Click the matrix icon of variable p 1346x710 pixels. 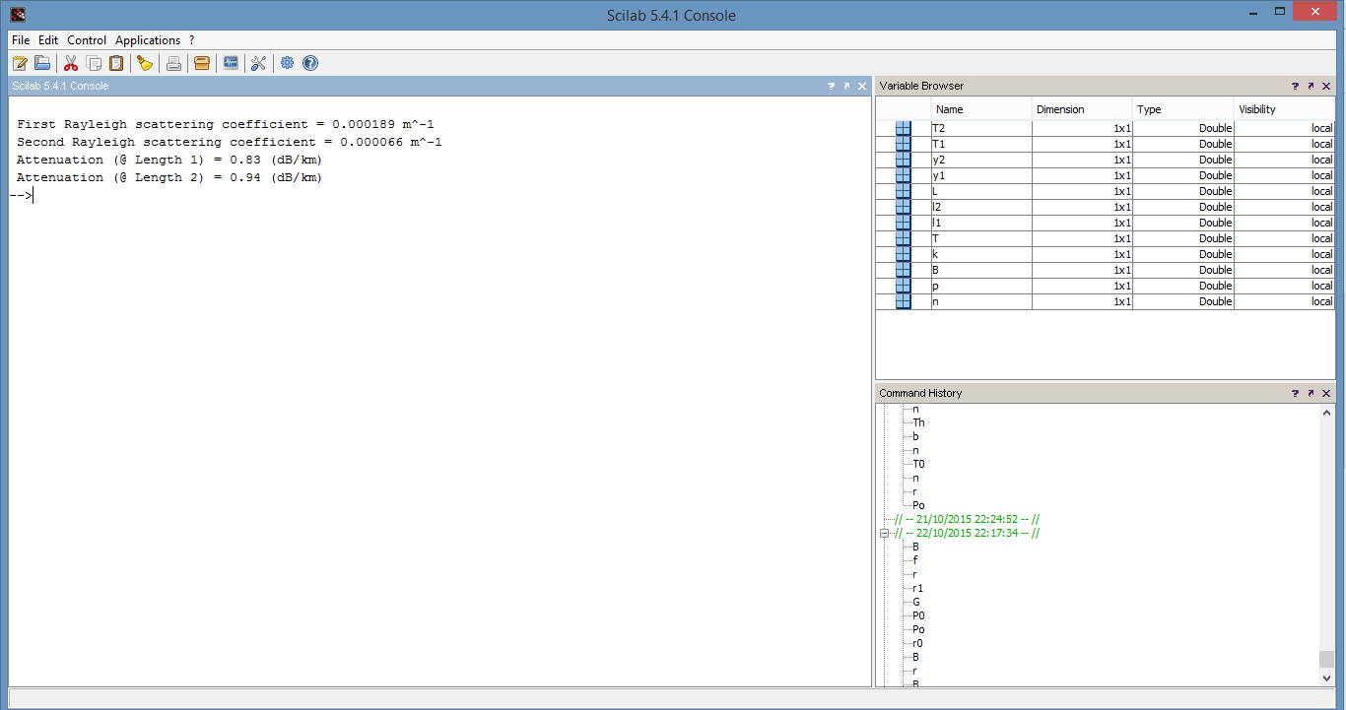(904, 286)
